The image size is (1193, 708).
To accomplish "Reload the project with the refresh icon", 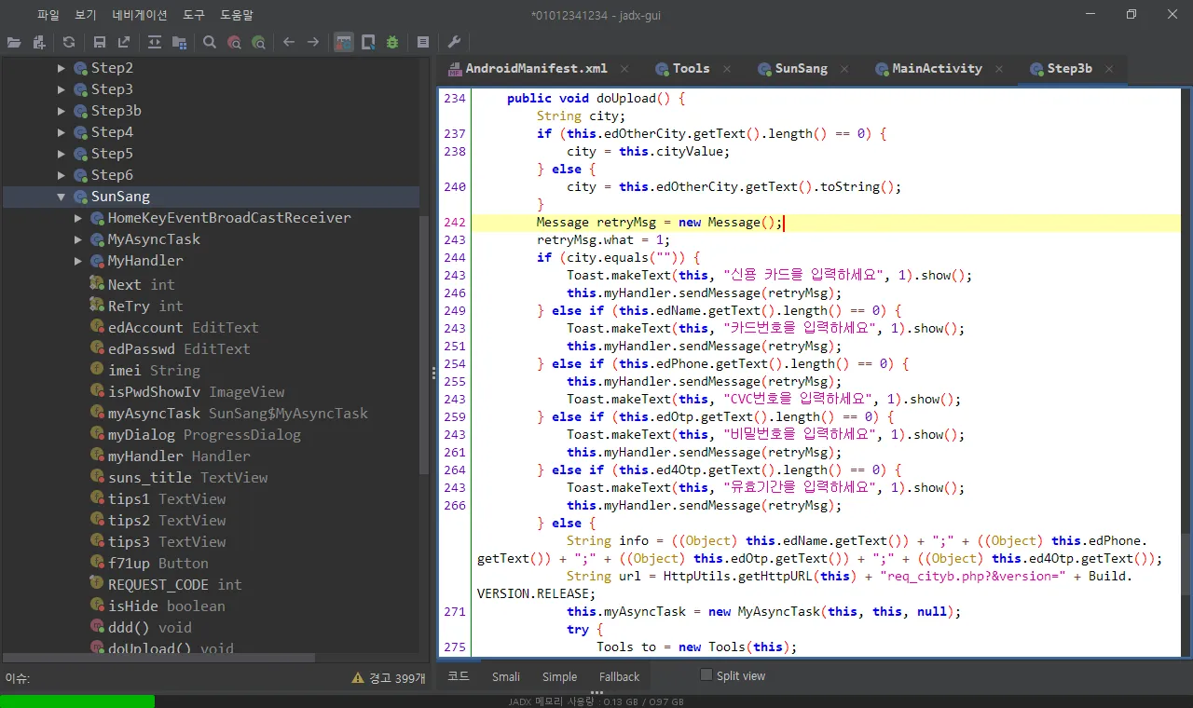I will (x=69, y=42).
